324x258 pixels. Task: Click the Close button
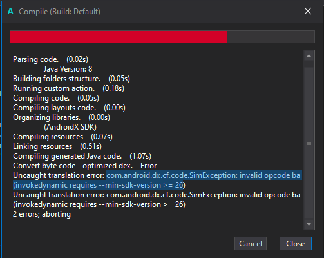(x=295, y=244)
